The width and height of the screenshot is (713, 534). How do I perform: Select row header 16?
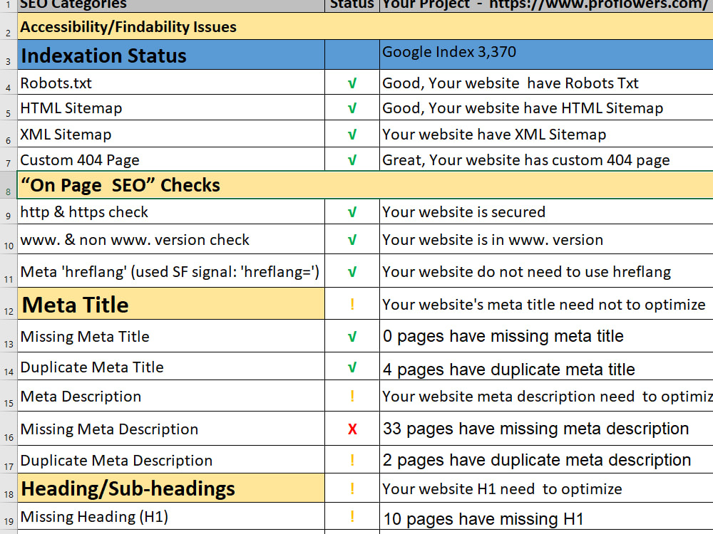click(8, 429)
